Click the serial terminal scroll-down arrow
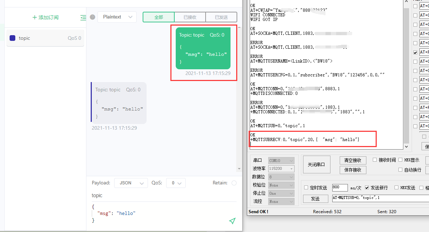 [x=406, y=146]
